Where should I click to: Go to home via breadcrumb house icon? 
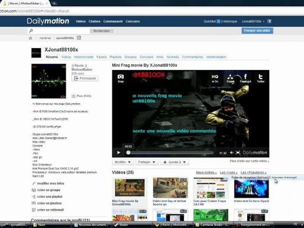pos(30,38)
